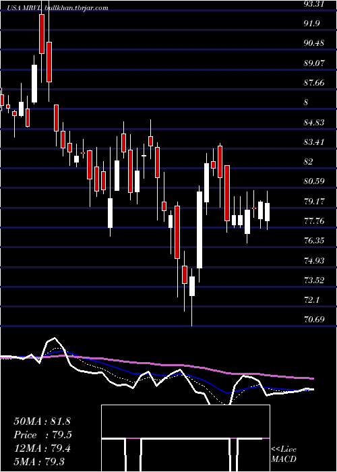Screen dimensions: 337x472
Task: Click the 74.93 price axis label
Action: click(314, 260)
